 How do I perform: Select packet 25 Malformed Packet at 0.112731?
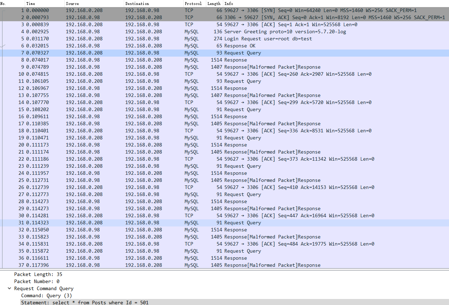(224, 180)
